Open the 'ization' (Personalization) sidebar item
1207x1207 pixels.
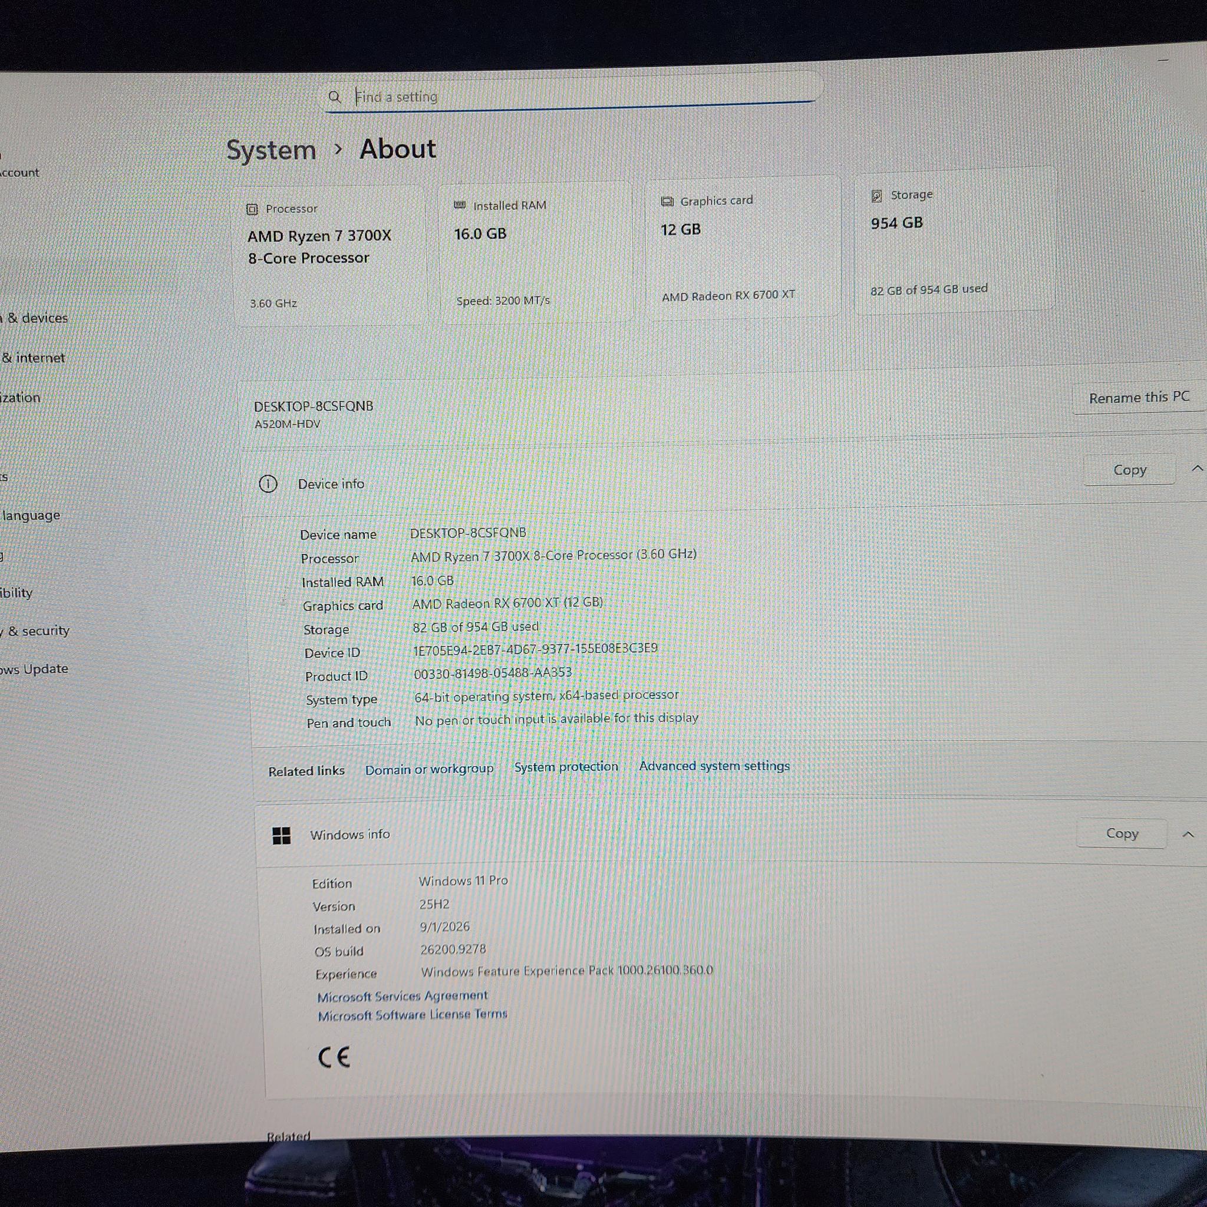pos(20,398)
